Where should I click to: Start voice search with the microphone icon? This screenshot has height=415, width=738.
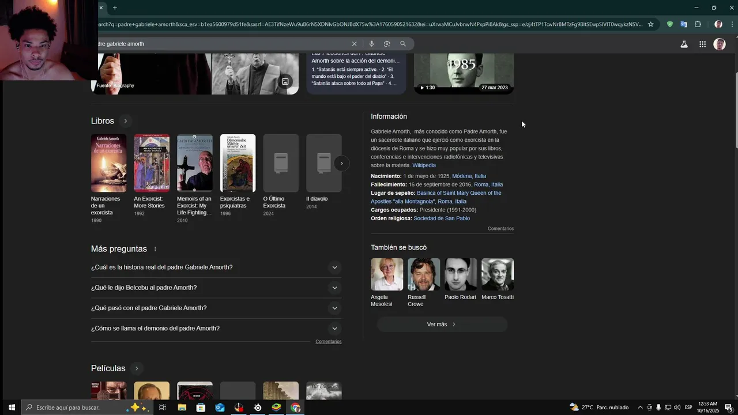click(371, 44)
